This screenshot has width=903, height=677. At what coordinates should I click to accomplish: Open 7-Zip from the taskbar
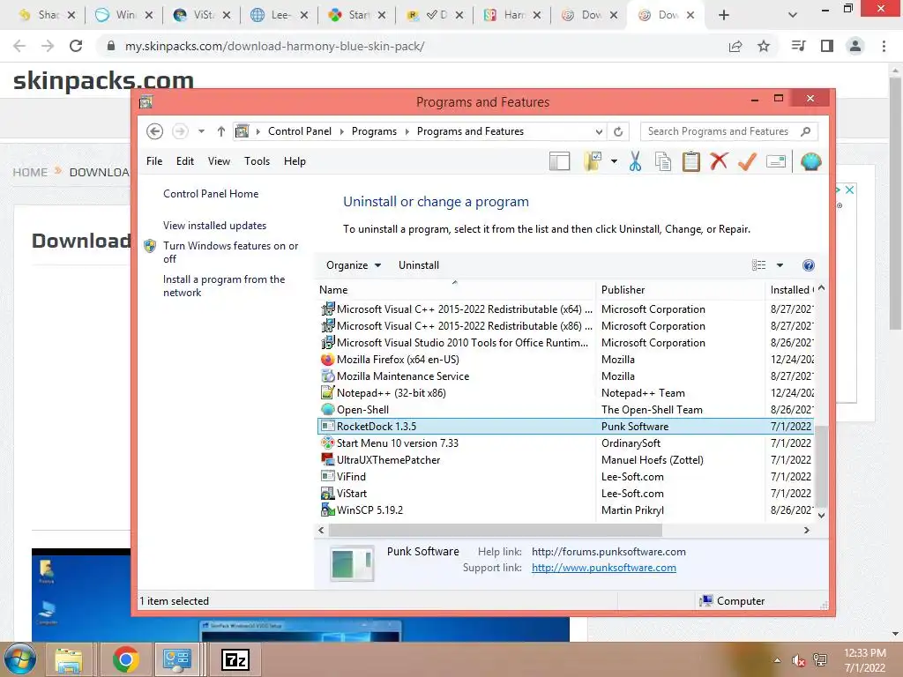(x=235, y=659)
